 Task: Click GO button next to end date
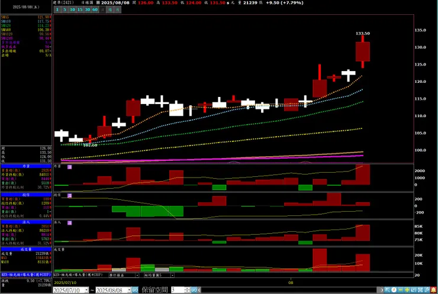coord(135,290)
